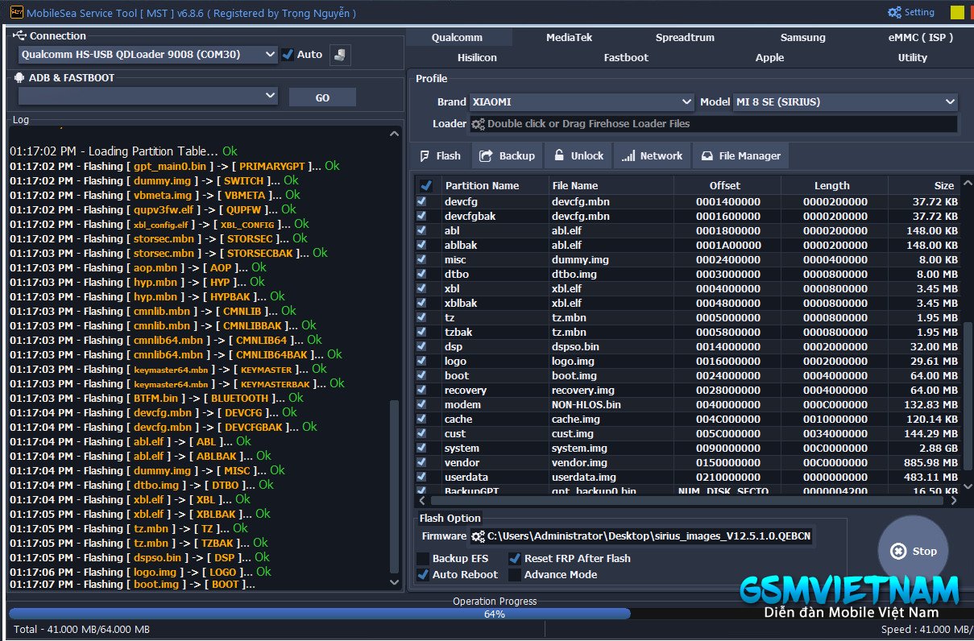974x641 pixels.
Task: Click the GO button
Action: pos(322,97)
